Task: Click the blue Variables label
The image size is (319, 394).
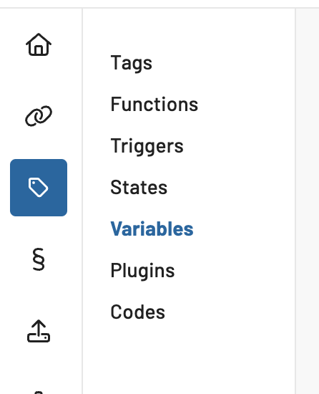Action: [x=152, y=229]
